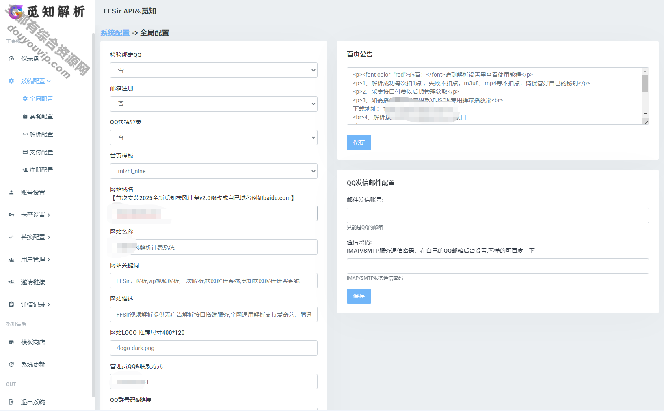The width and height of the screenshot is (664, 412).
Task: Click the key icon beside 卡密设置
Action: (11, 215)
